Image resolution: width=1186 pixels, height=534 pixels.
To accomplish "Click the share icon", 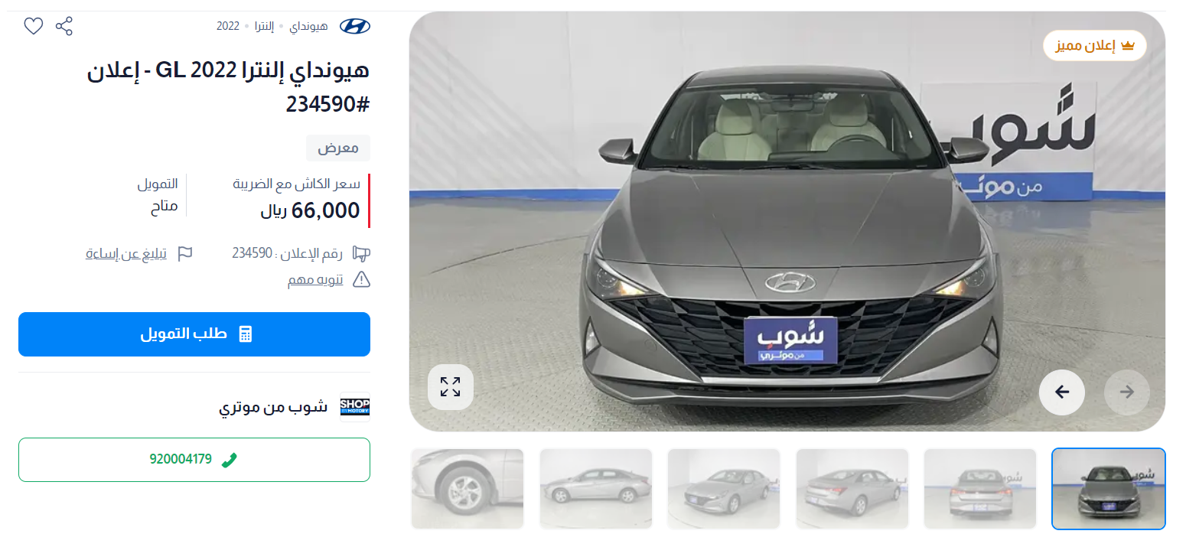I will coord(64,27).
